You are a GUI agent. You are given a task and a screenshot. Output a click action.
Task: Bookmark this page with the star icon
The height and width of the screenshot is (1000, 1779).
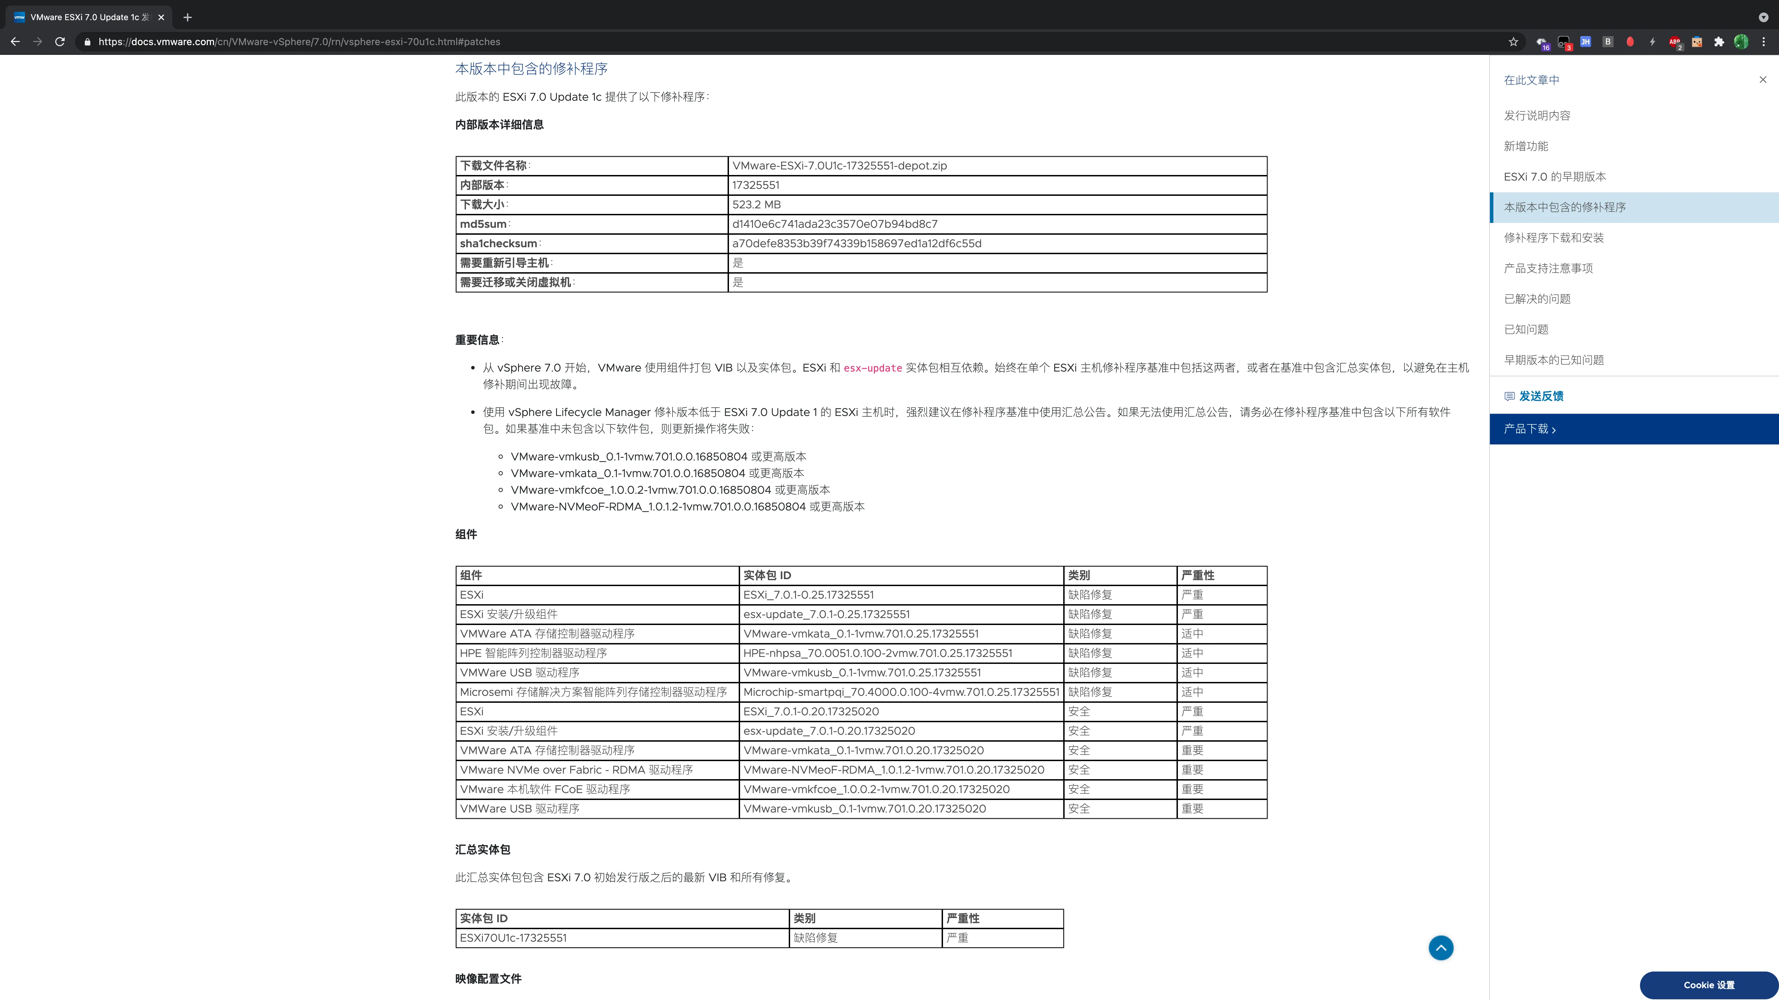[x=1513, y=42]
